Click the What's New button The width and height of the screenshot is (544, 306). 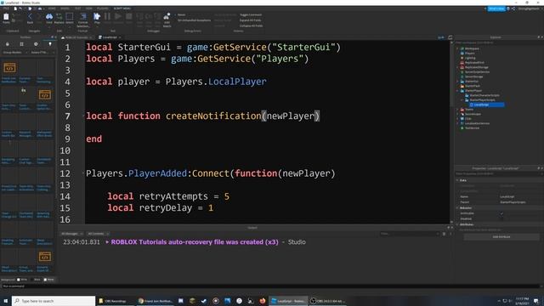[x=496, y=8]
